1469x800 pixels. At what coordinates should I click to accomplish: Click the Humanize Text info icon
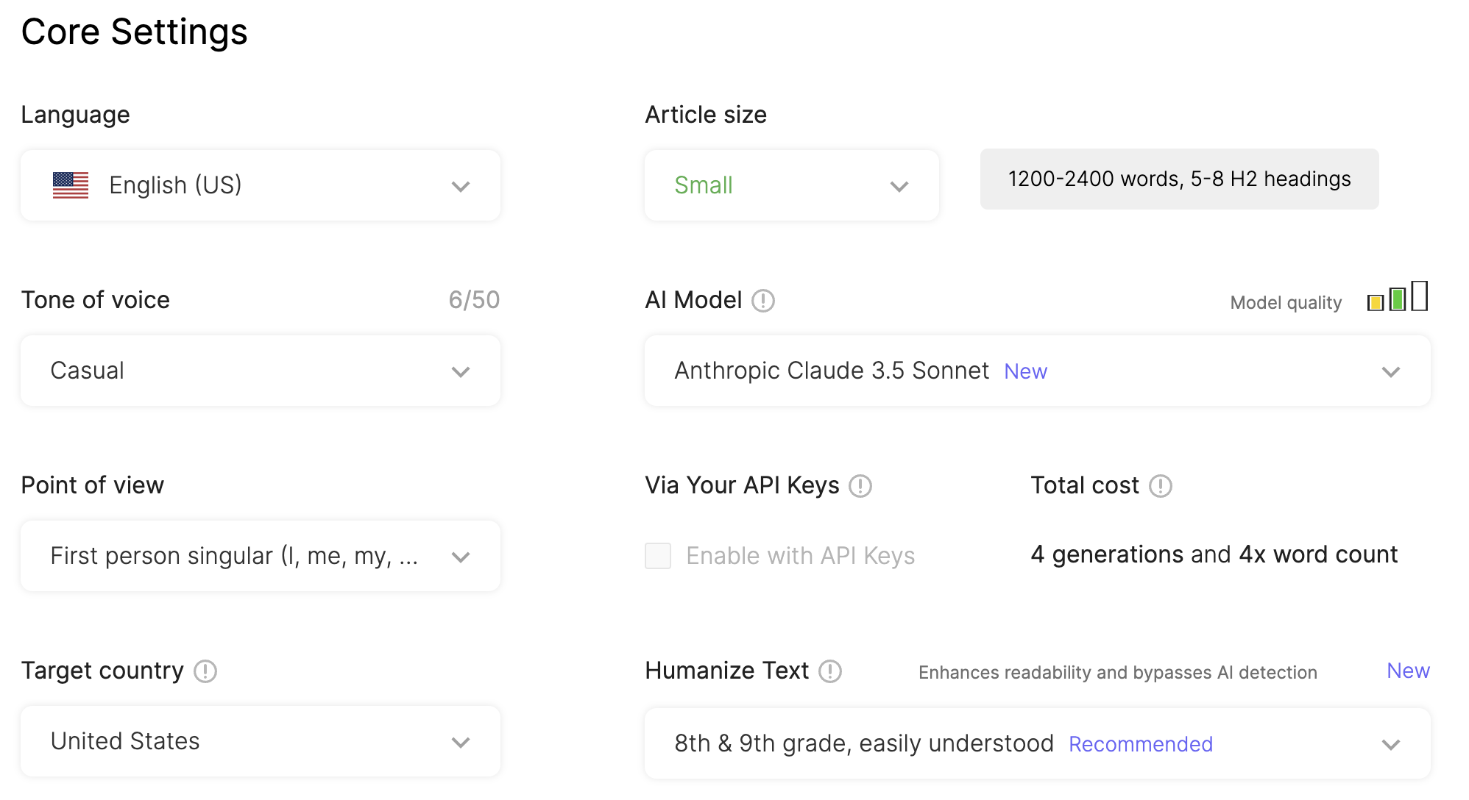(x=831, y=671)
